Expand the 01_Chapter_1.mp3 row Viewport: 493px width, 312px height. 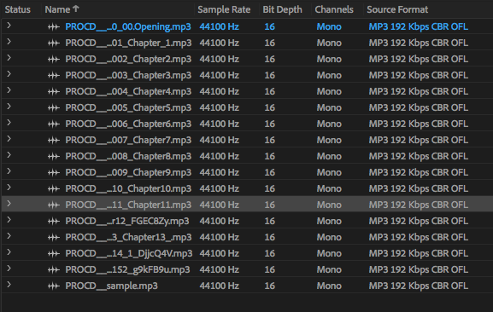(9, 42)
